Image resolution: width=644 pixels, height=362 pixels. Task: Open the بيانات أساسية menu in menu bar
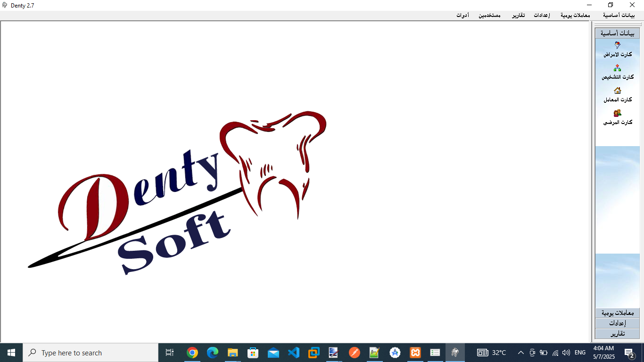(619, 16)
